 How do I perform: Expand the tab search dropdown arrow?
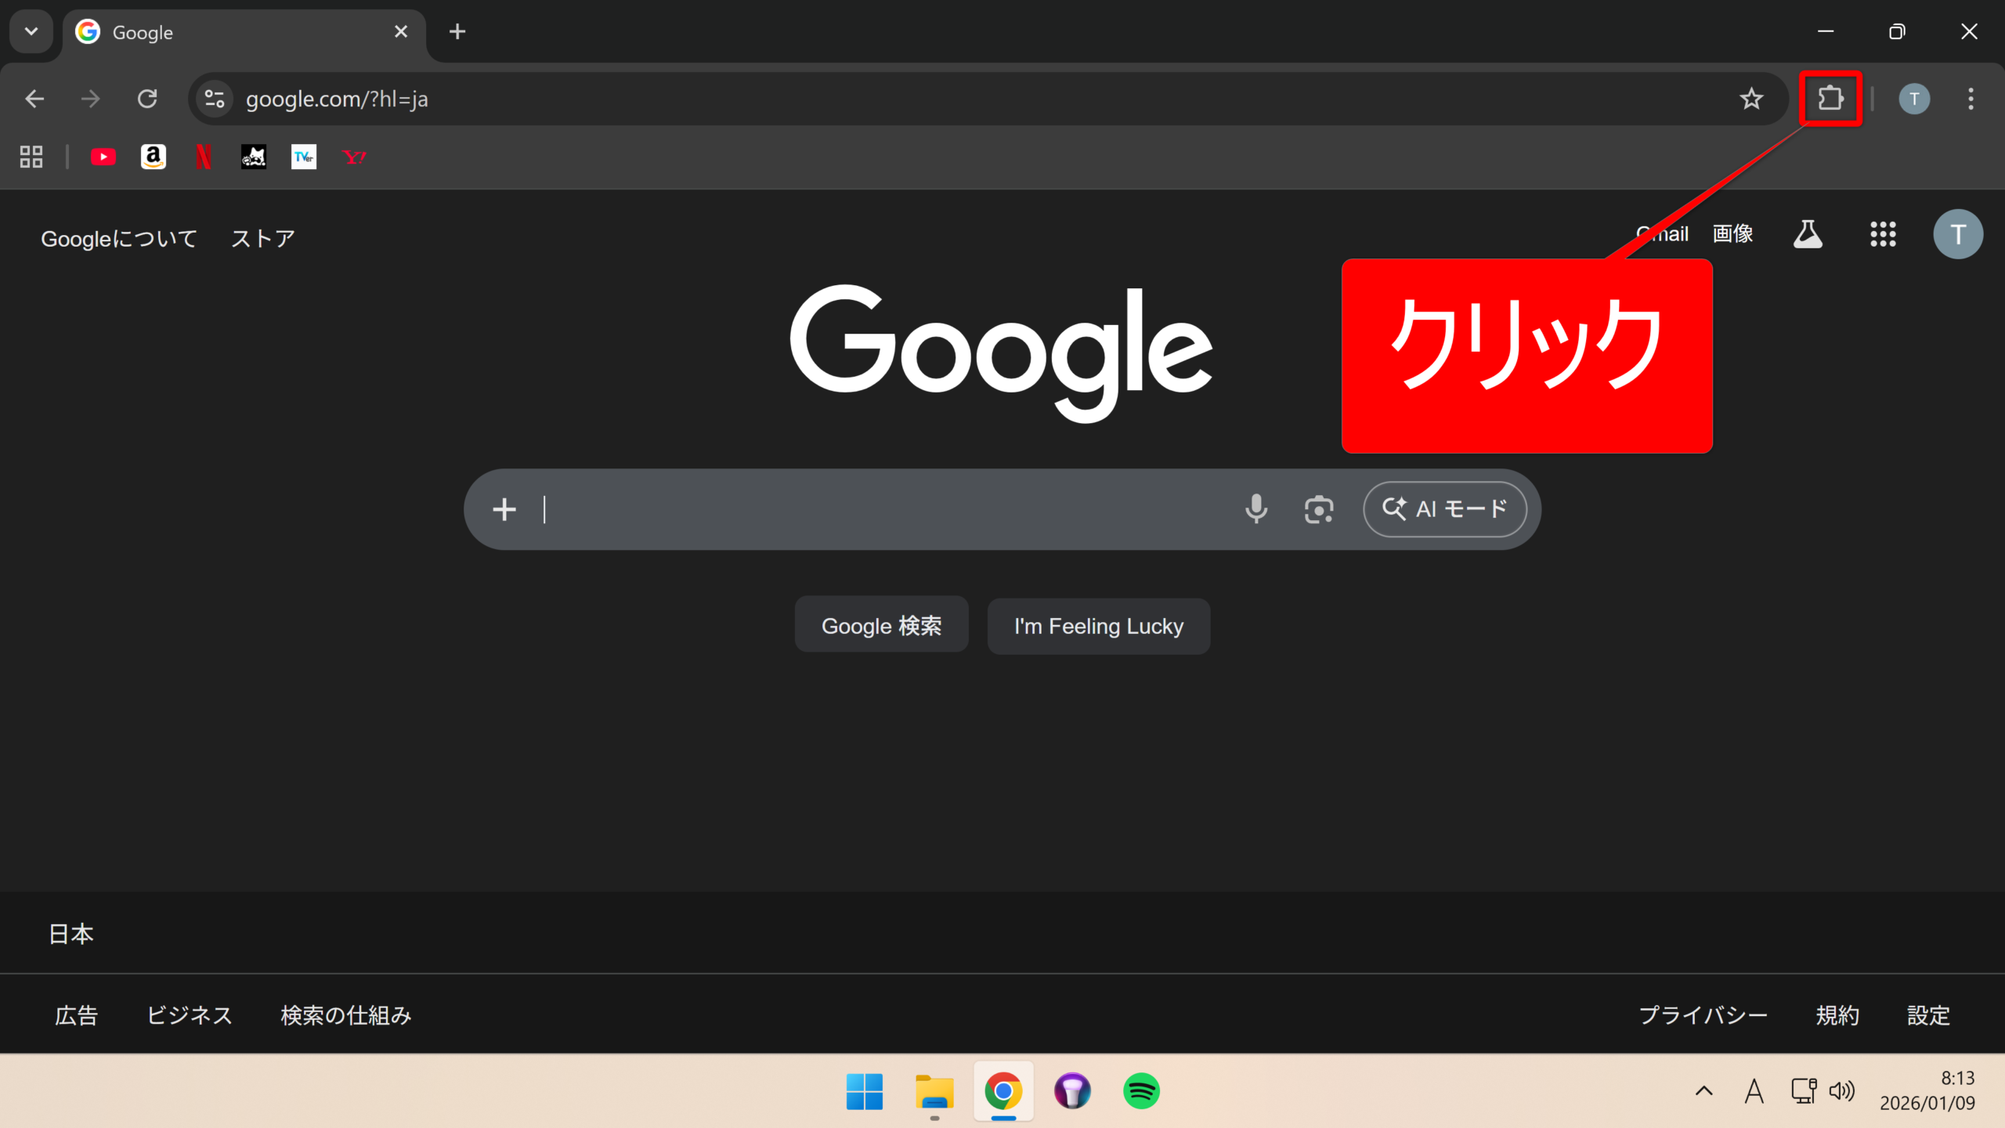tap(31, 31)
